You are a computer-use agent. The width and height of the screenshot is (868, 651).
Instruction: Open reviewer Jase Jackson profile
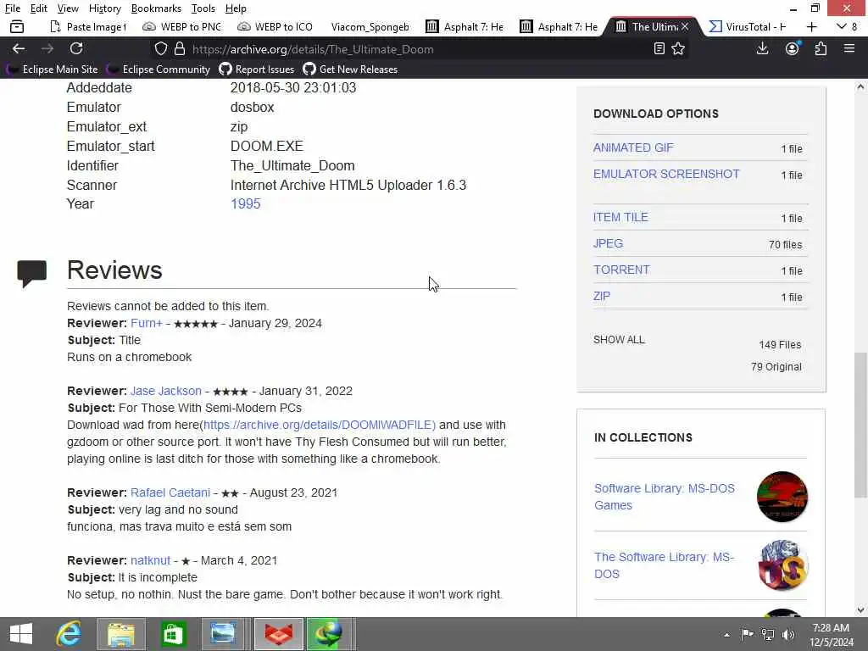coord(166,391)
